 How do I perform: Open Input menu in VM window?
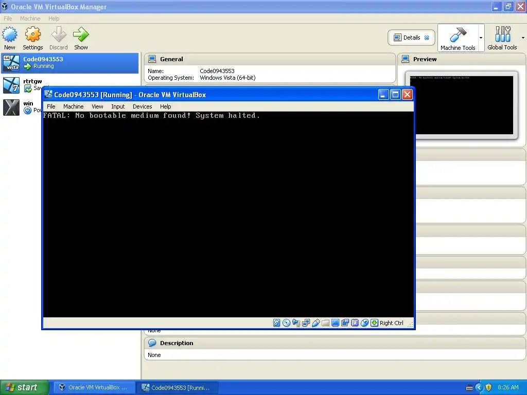click(118, 106)
